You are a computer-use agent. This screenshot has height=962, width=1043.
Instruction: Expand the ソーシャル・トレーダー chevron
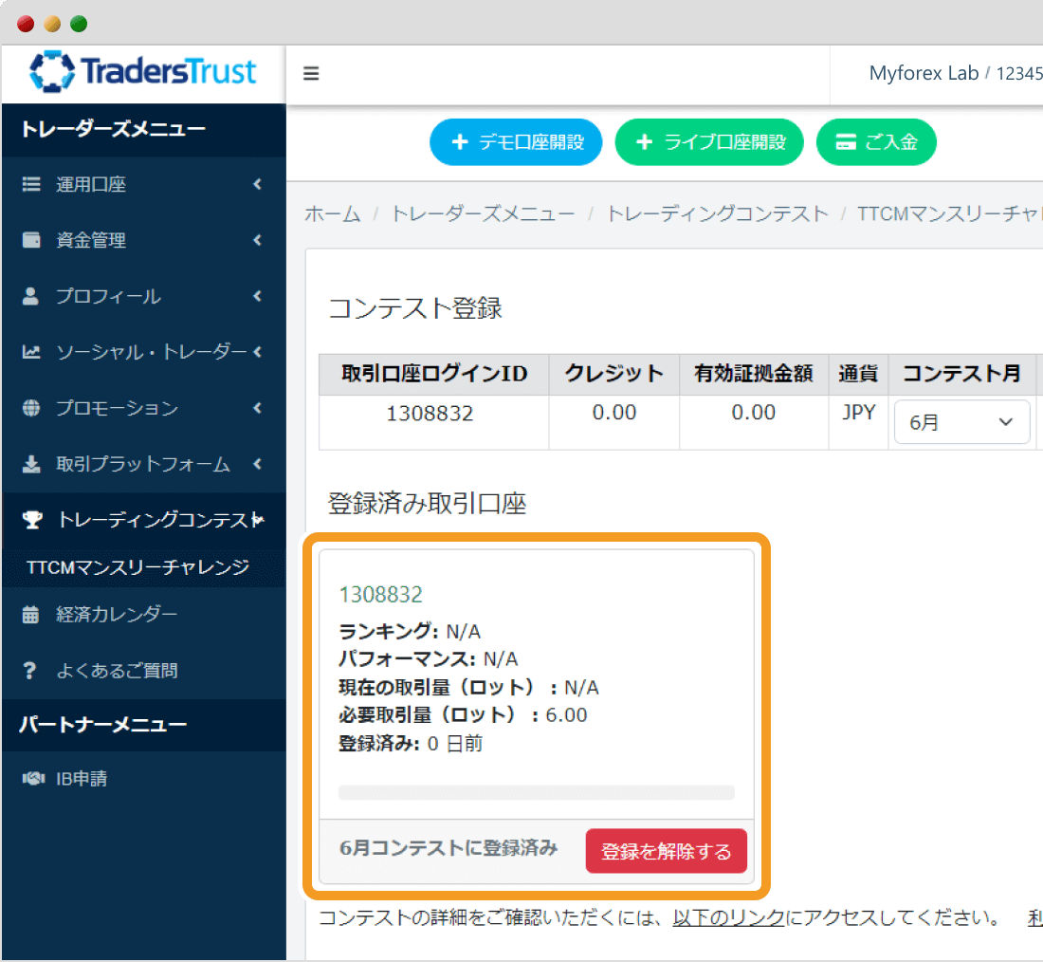[x=257, y=352]
